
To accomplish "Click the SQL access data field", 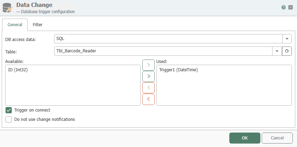I will (x=169, y=39).
